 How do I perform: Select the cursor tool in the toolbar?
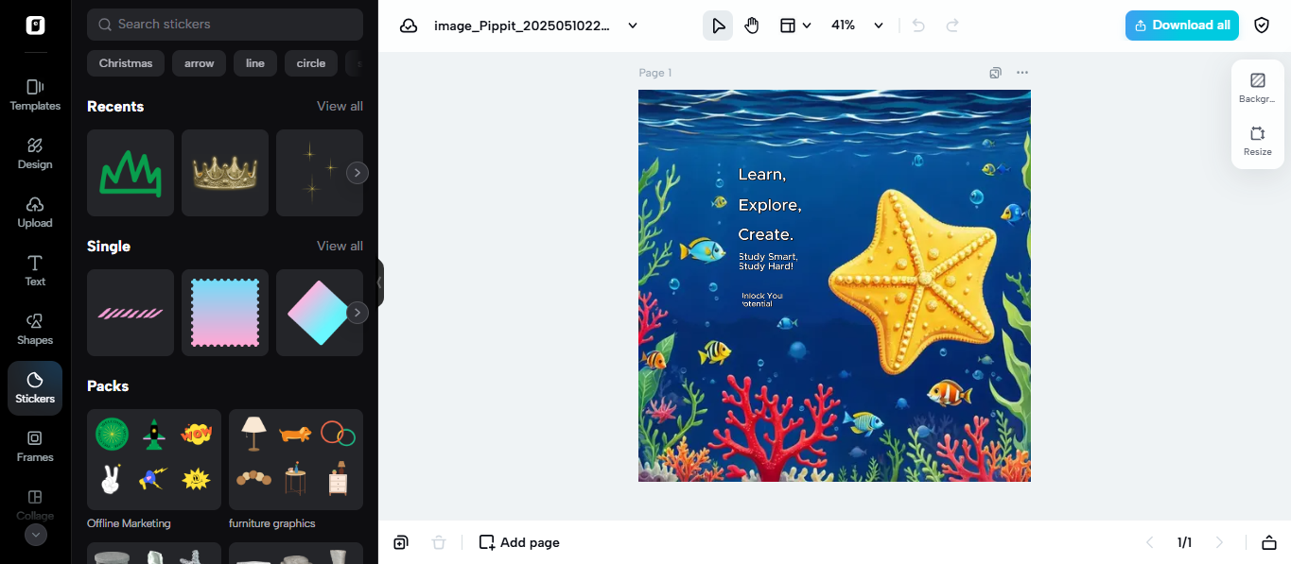(717, 26)
